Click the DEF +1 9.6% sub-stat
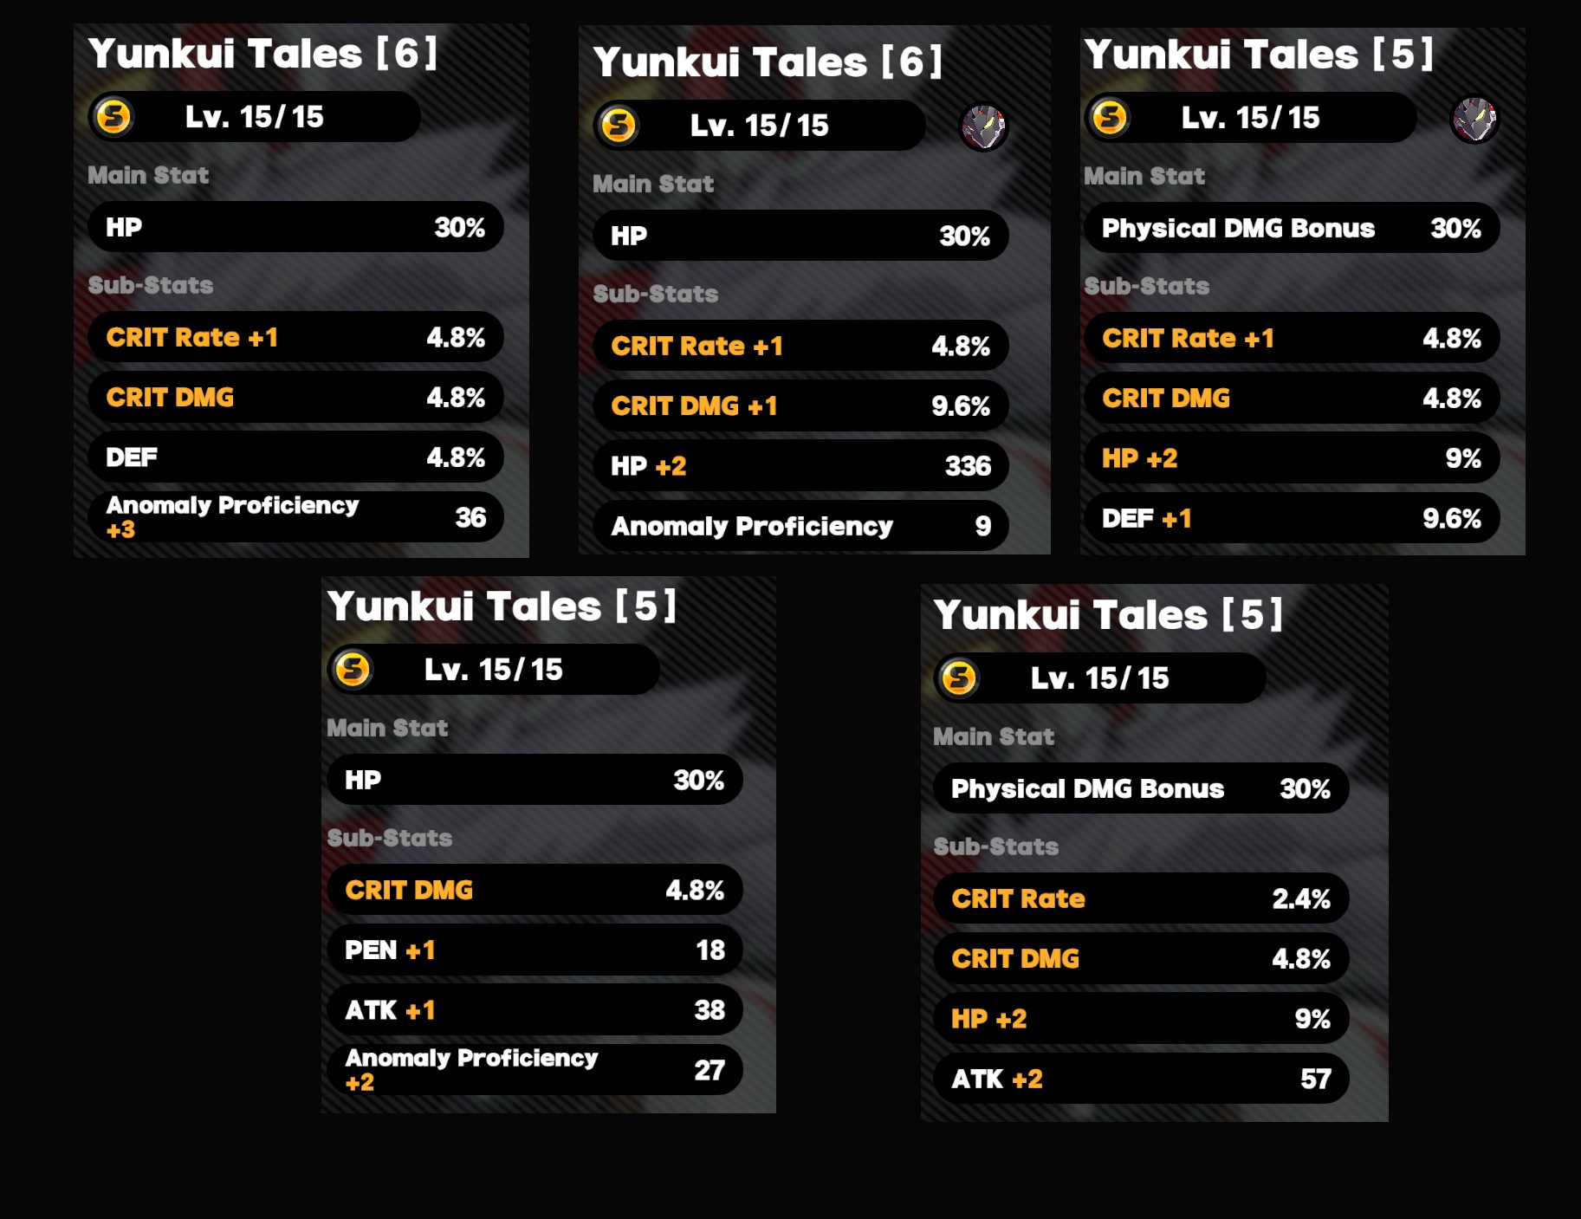1581x1219 pixels. [x=1292, y=518]
